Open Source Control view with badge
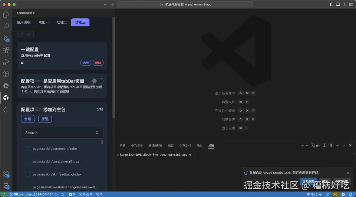 tap(6, 38)
